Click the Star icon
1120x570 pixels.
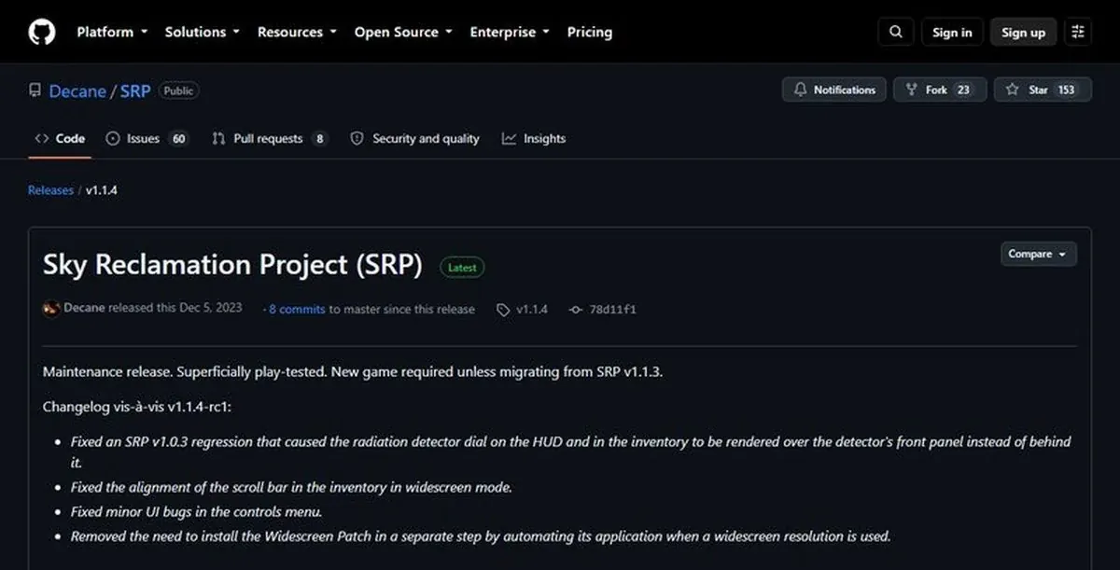coord(1013,90)
